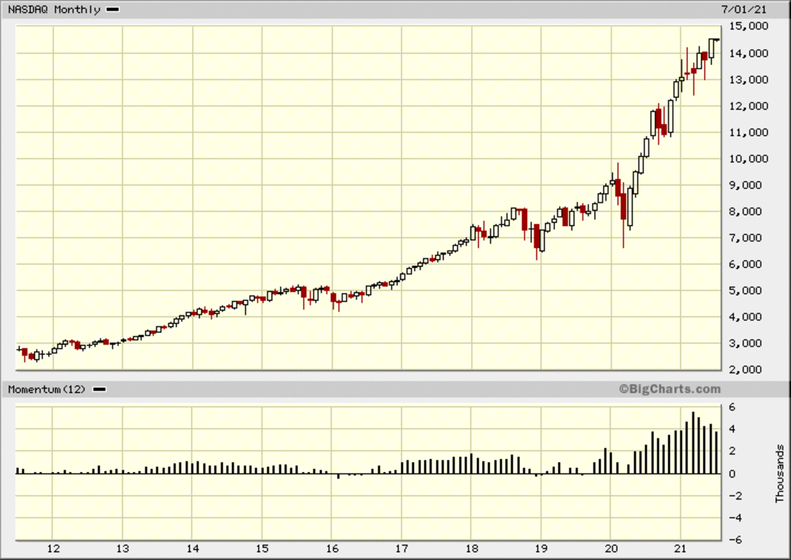This screenshot has width=791, height=560.
Task: Click the 0 label on momentum axis
Action: [x=734, y=474]
